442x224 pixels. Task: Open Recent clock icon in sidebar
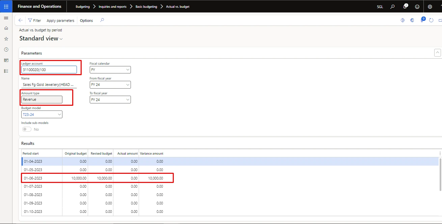coord(6,50)
